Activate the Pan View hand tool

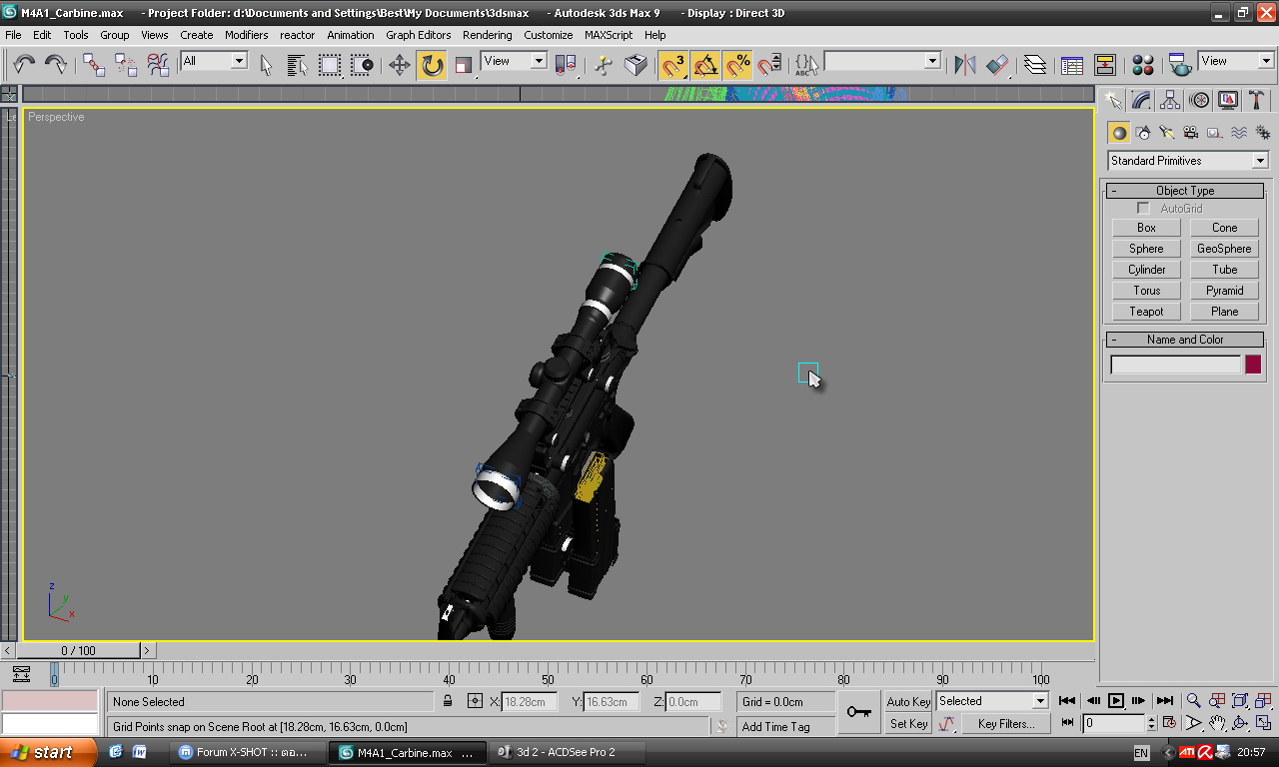click(1217, 723)
